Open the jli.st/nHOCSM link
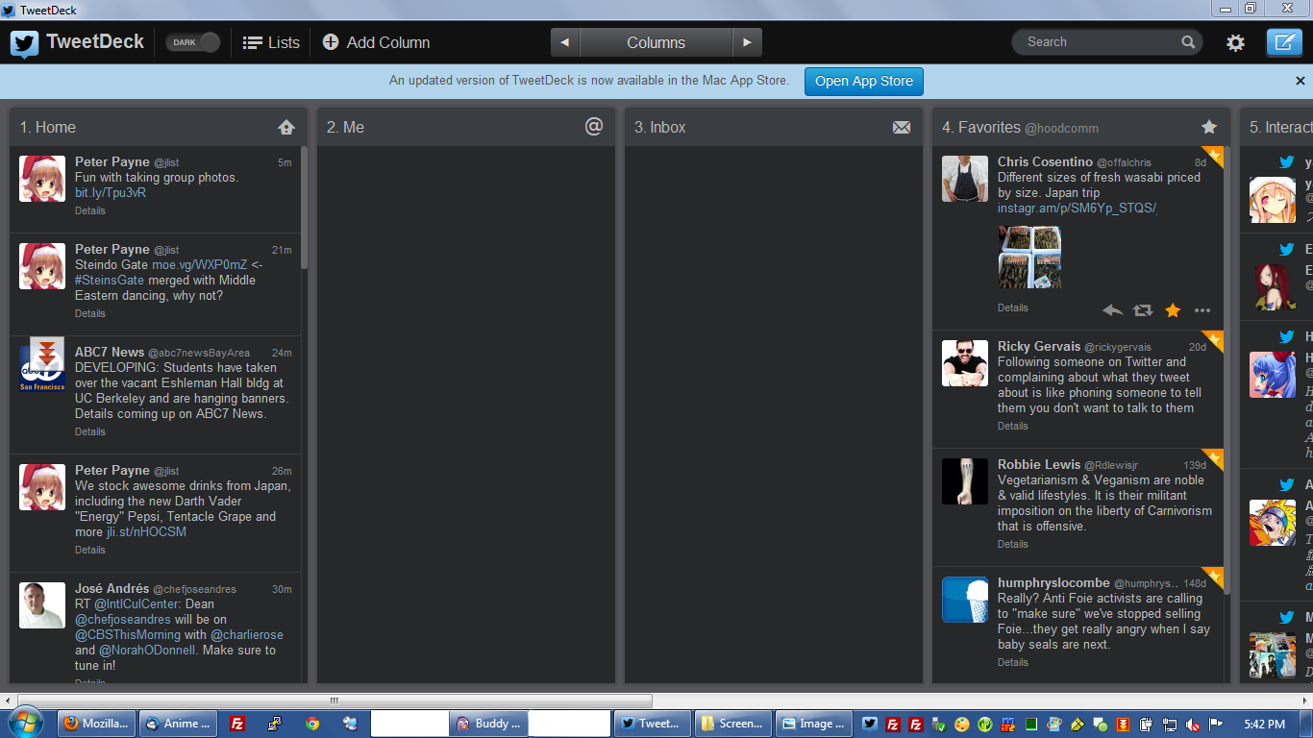 click(146, 531)
